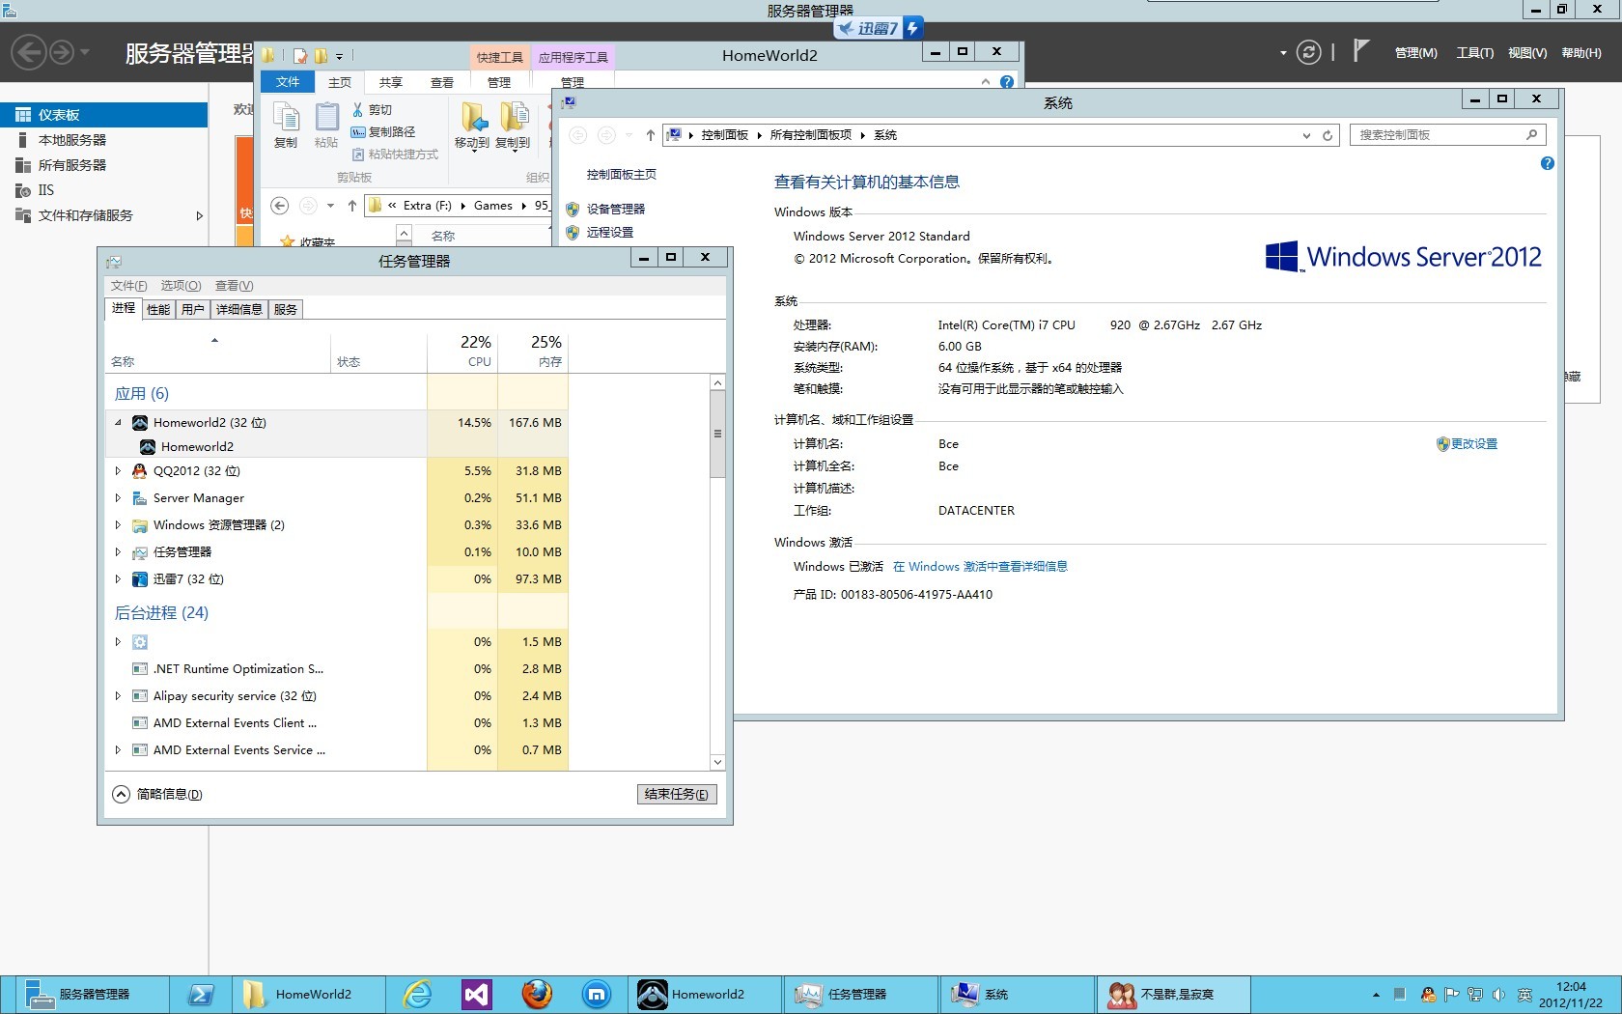The height and width of the screenshot is (1014, 1622).
Task: Click the up arrow in System window
Action: coord(650,135)
